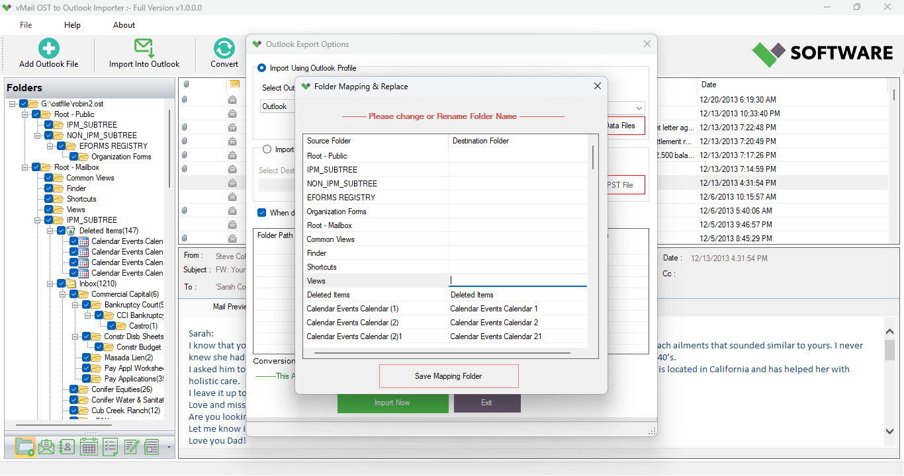
Task: Collapse the Root - Public tree node
Action: [25, 114]
